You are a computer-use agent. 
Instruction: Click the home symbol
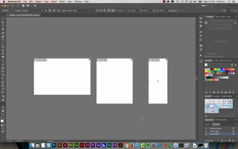click(207, 111)
